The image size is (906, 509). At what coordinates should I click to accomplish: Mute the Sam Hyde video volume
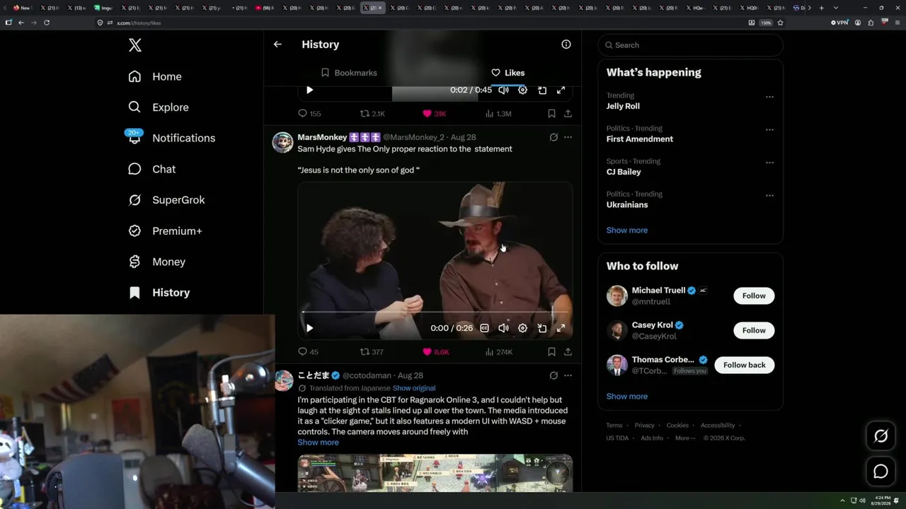tap(503, 328)
